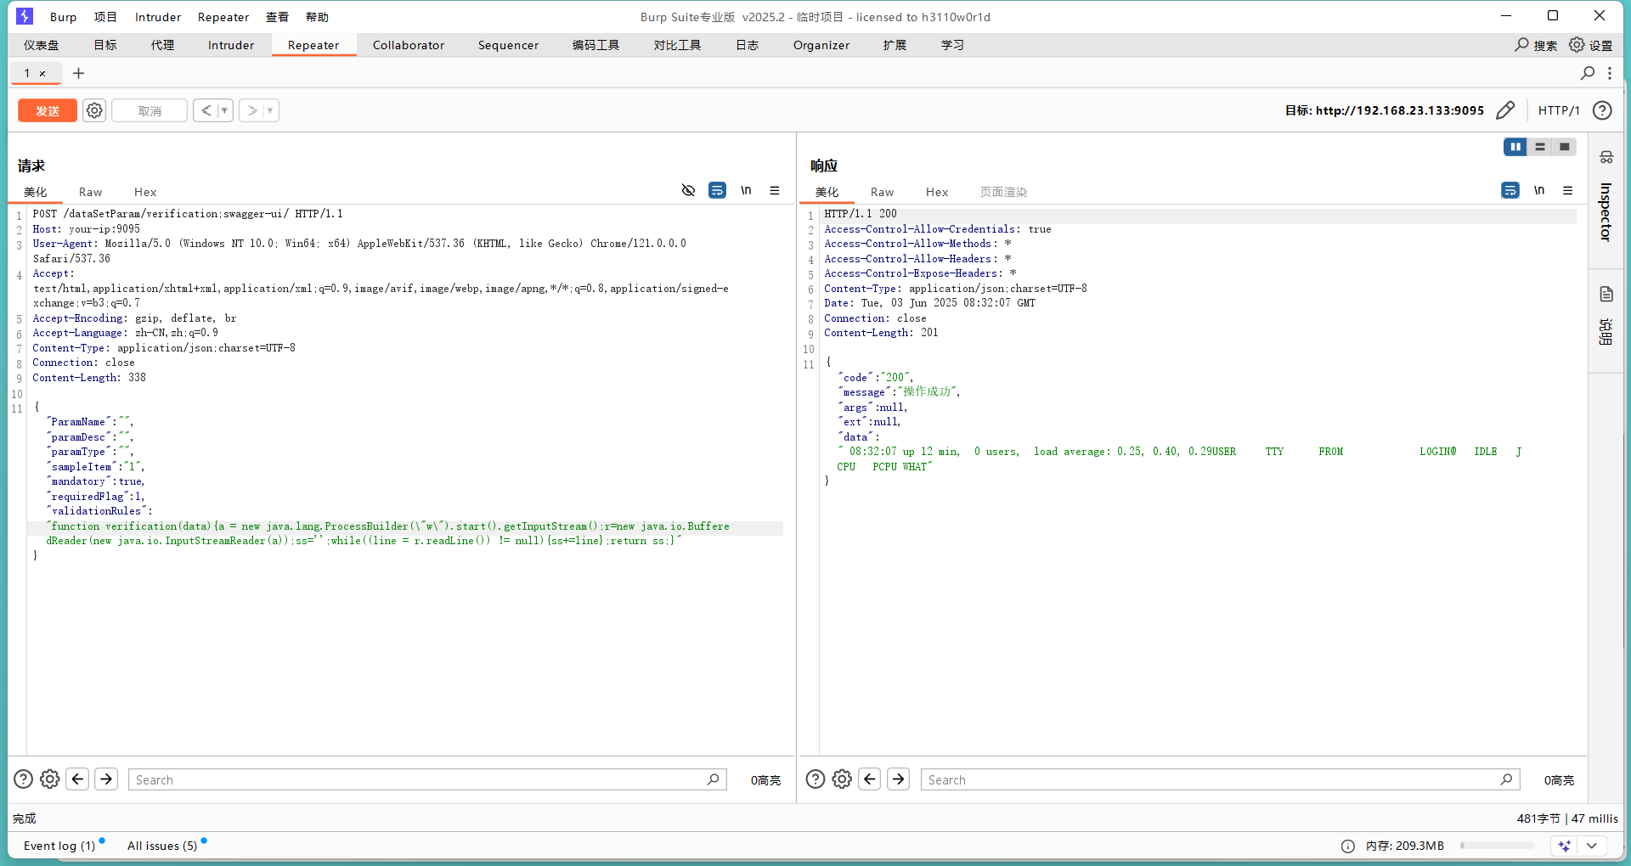Screen dimensions: 1631x866
Task: Previous match arrow in response search
Action: point(870,779)
